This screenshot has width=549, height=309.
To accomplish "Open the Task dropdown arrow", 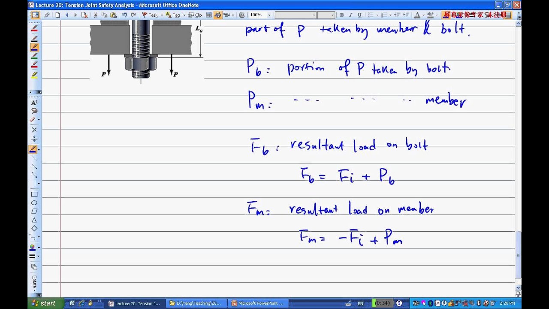I will (x=162, y=15).
